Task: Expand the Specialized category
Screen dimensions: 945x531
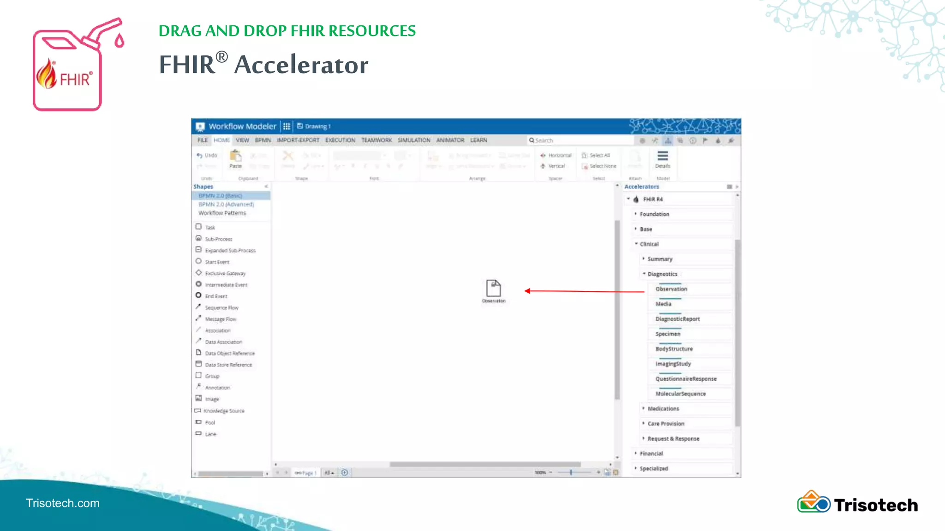Action: tap(636, 468)
